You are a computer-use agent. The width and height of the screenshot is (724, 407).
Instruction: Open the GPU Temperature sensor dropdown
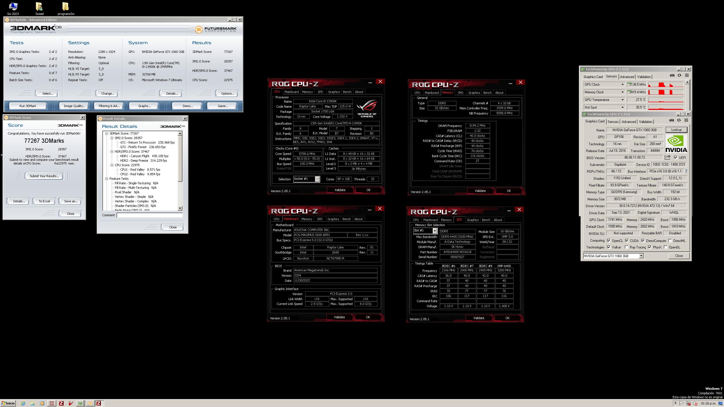(622, 100)
